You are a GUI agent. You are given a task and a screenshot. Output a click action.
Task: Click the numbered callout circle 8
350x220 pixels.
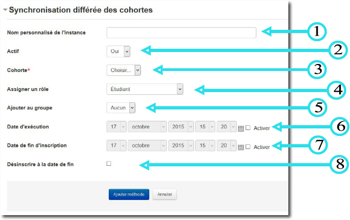click(x=339, y=164)
